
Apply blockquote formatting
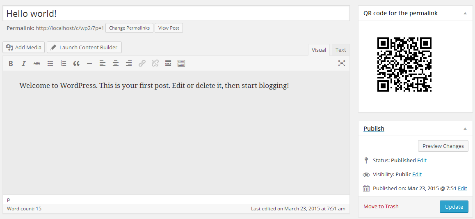[x=76, y=63]
